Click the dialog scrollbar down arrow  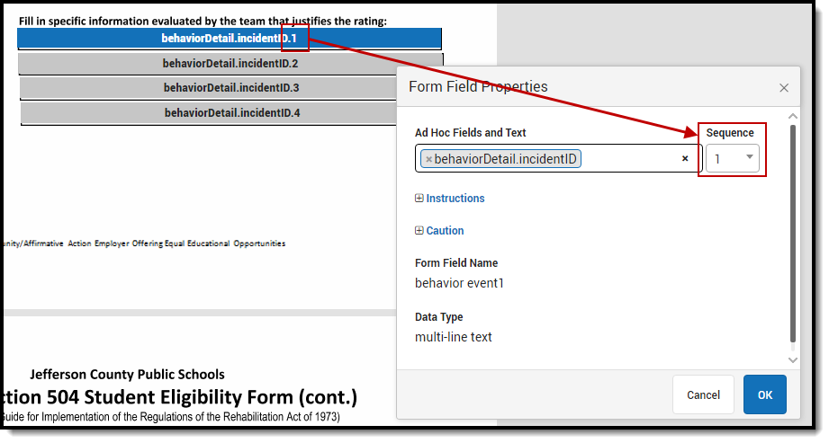(792, 360)
